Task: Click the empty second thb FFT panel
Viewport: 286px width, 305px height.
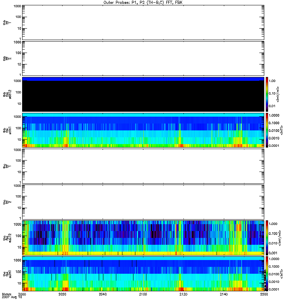Action: tap(143, 58)
